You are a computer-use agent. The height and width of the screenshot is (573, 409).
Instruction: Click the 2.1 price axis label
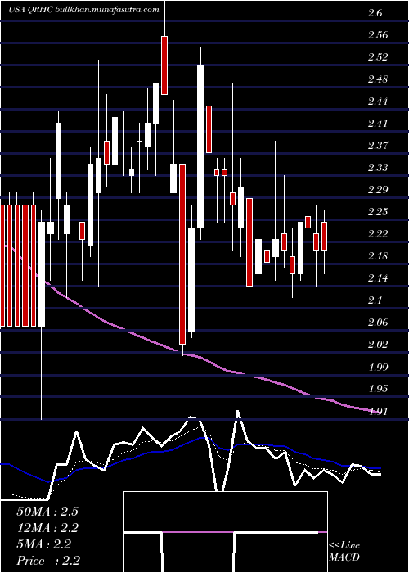click(x=375, y=300)
